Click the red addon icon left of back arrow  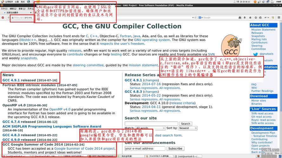3,18
